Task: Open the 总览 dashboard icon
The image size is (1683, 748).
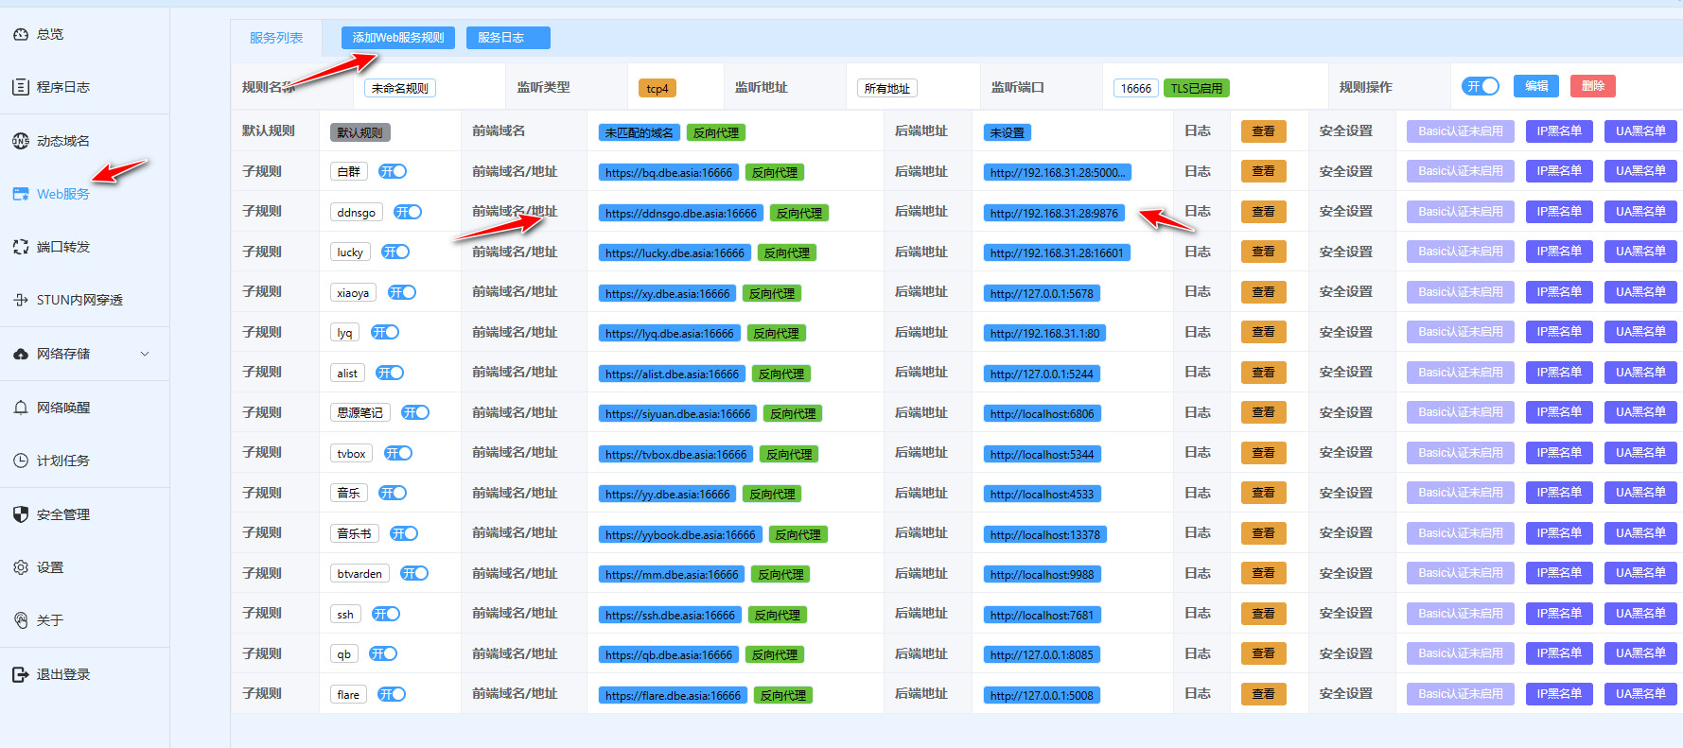Action: click(21, 34)
